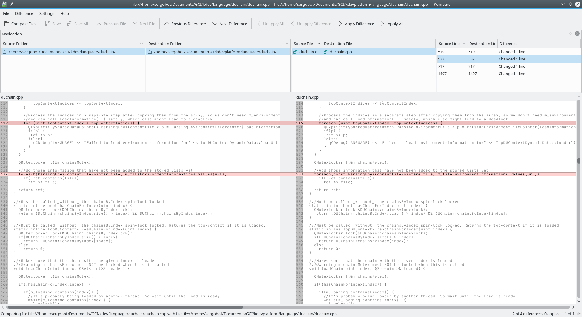Open the Difference menu
This screenshot has height=317, width=582.
[24, 13]
